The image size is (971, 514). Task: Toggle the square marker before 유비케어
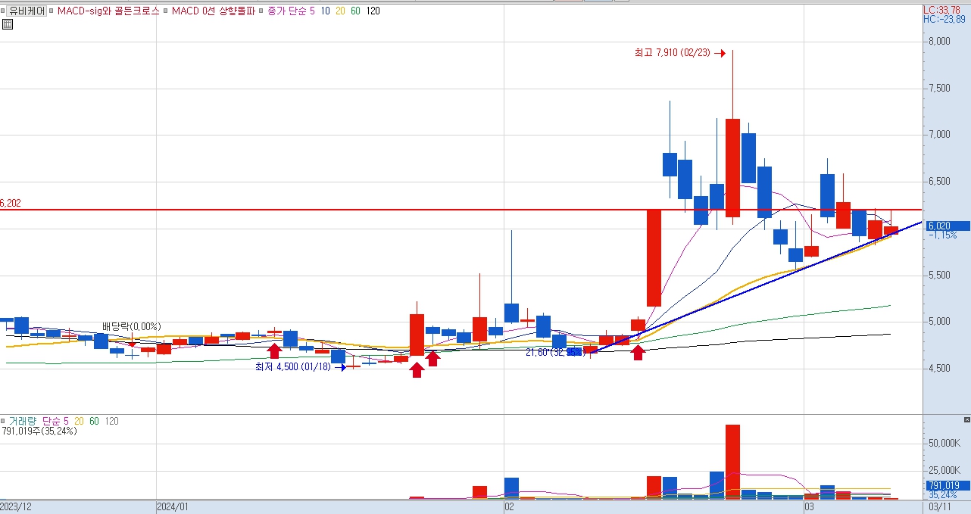(4, 11)
